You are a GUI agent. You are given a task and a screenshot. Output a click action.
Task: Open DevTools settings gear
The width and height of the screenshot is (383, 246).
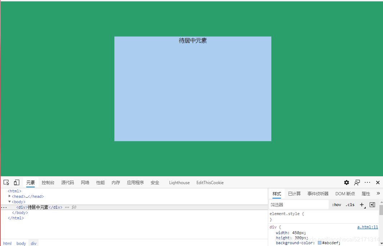pos(346,182)
